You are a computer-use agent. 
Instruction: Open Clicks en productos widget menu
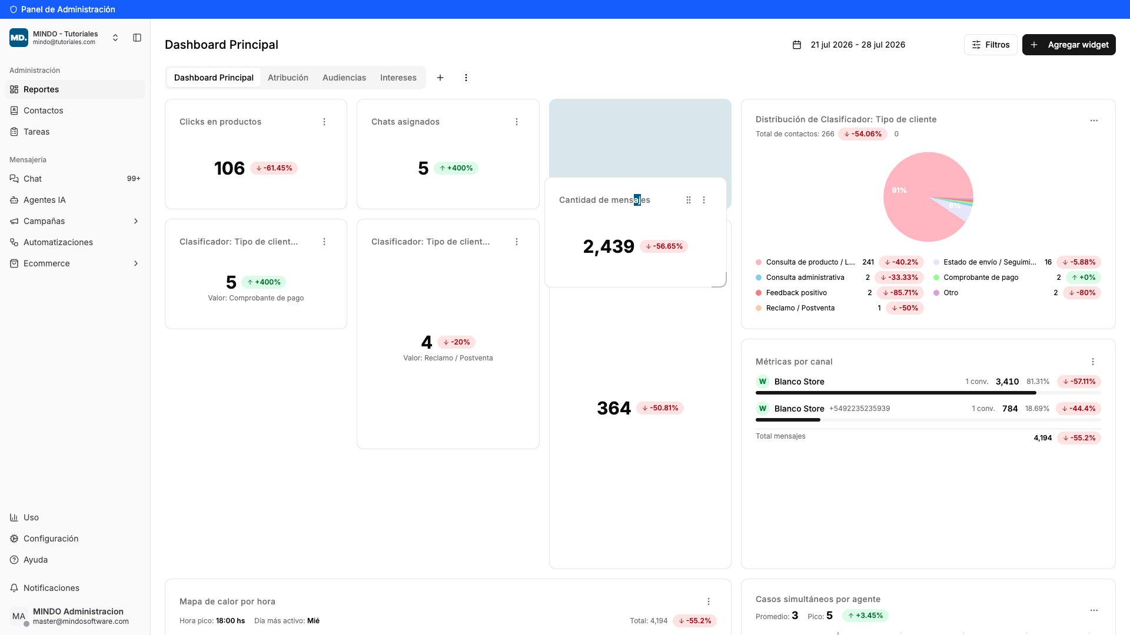[324, 122]
